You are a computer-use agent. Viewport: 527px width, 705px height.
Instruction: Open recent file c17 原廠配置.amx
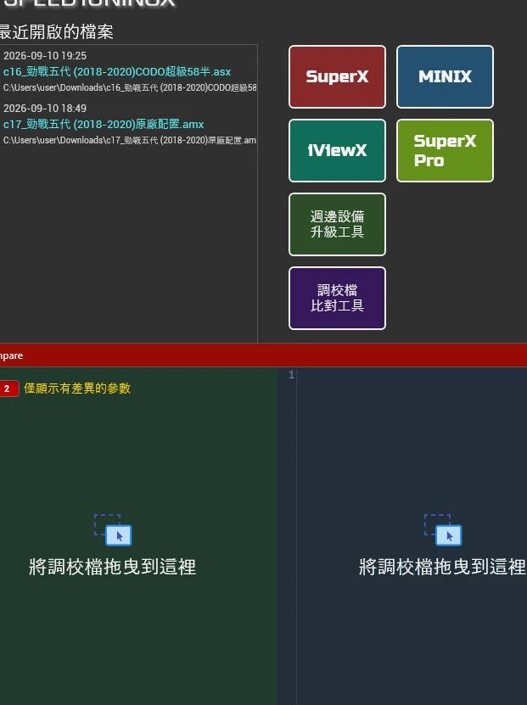[x=104, y=125]
